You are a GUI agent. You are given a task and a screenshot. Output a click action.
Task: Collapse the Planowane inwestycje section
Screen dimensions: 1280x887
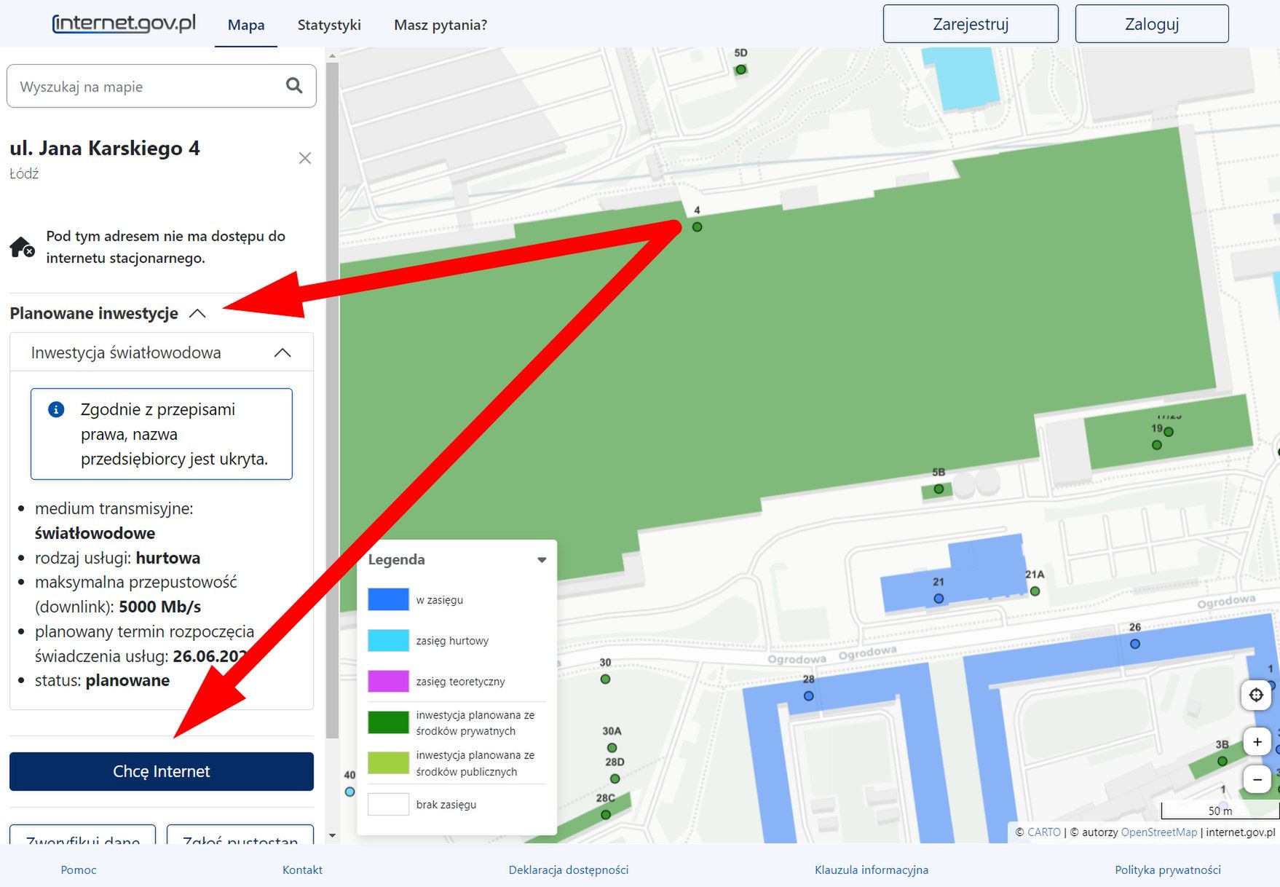[197, 313]
